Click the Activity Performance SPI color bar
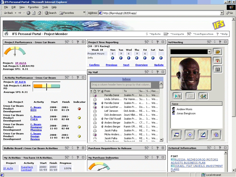The height and width of the screenshot is (177, 236). click(46, 86)
